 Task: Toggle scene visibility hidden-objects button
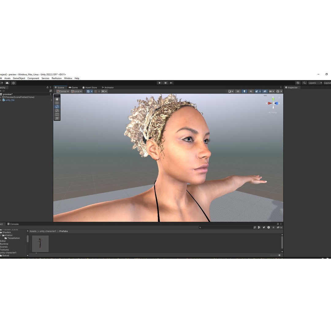tap(265, 91)
